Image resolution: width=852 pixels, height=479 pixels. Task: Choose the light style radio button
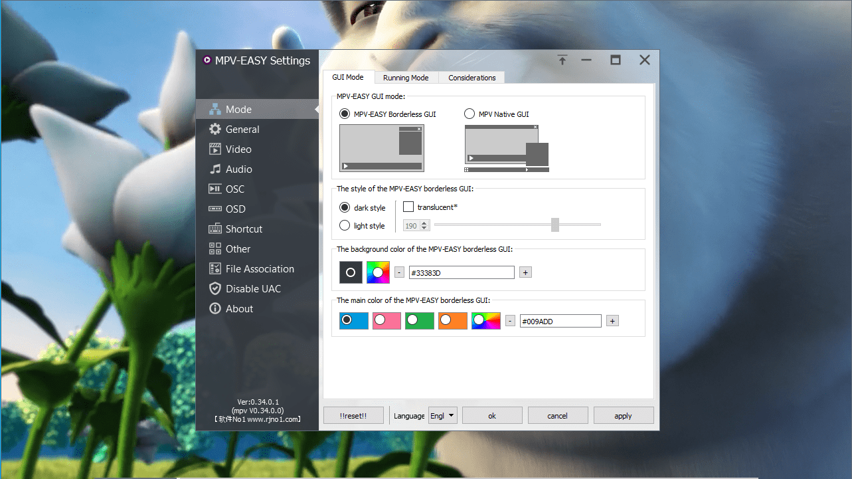pos(363,225)
